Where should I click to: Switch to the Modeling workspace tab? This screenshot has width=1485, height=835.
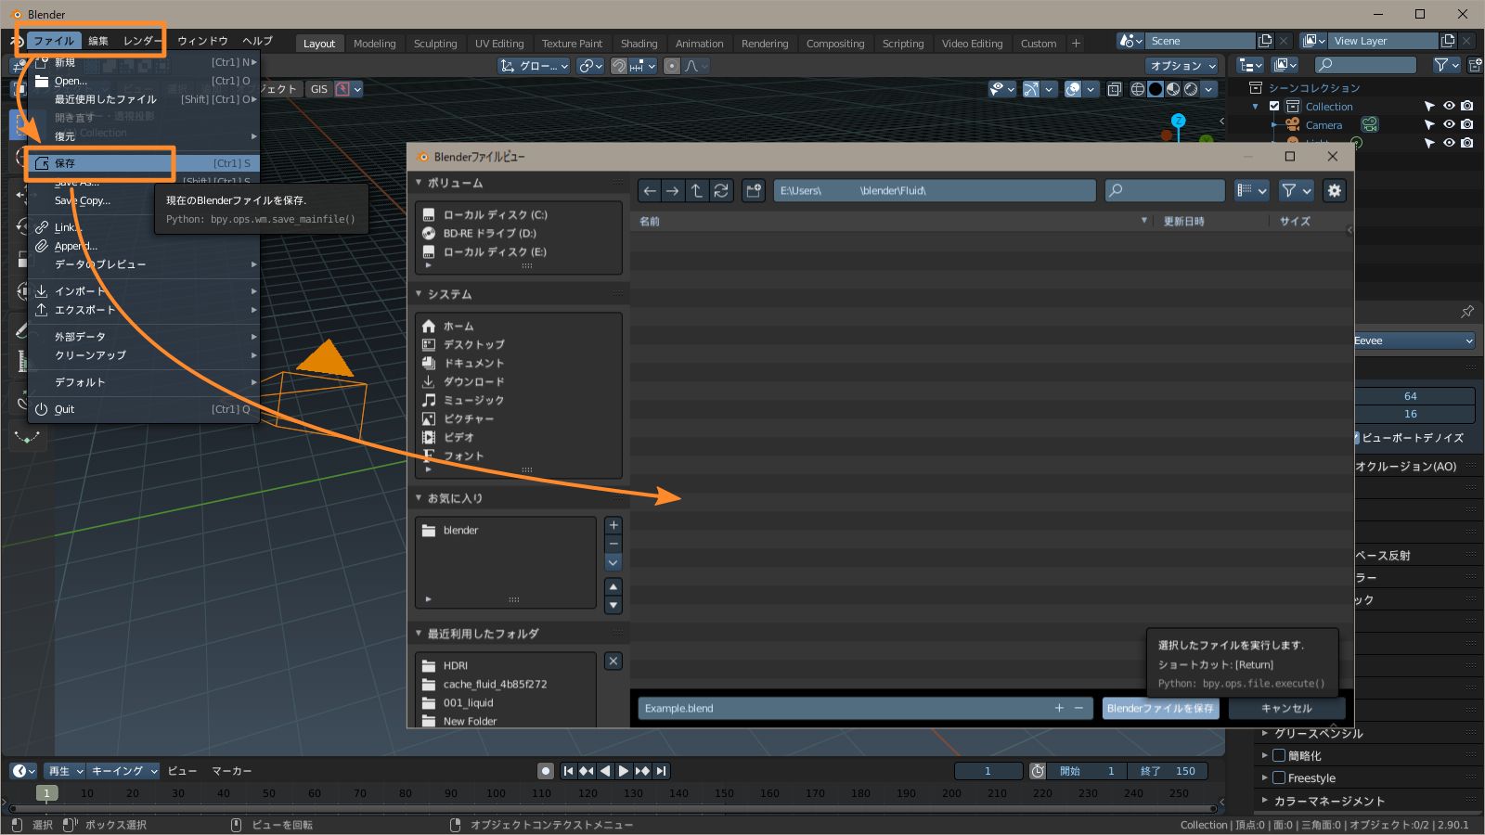[x=375, y=44]
